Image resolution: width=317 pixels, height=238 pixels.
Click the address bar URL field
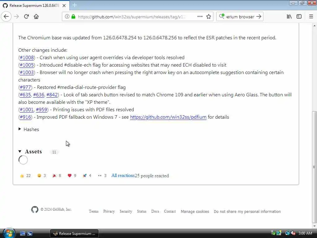tap(131, 17)
